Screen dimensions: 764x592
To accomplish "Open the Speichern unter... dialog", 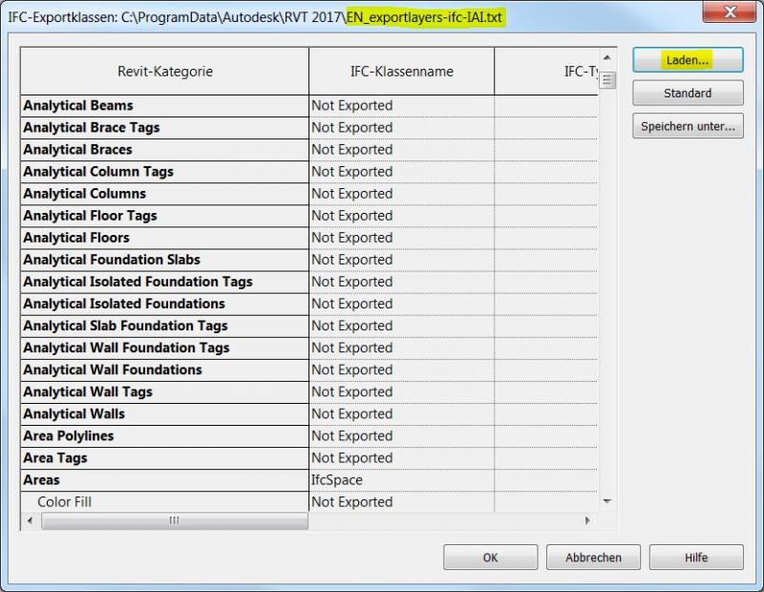I will (688, 126).
